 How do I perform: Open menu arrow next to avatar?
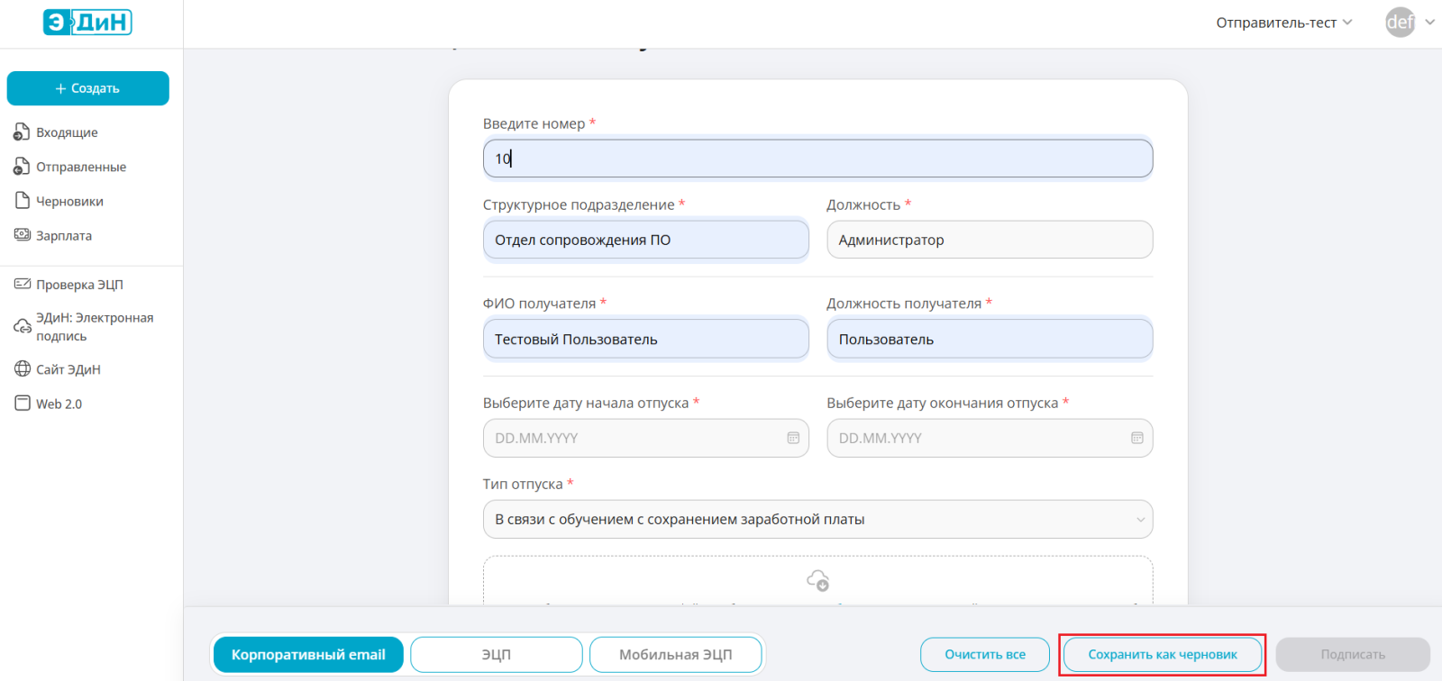coord(1429,23)
